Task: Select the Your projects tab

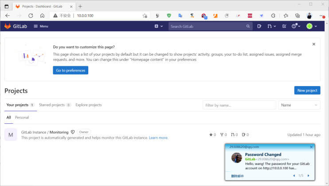Action: coord(20,105)
